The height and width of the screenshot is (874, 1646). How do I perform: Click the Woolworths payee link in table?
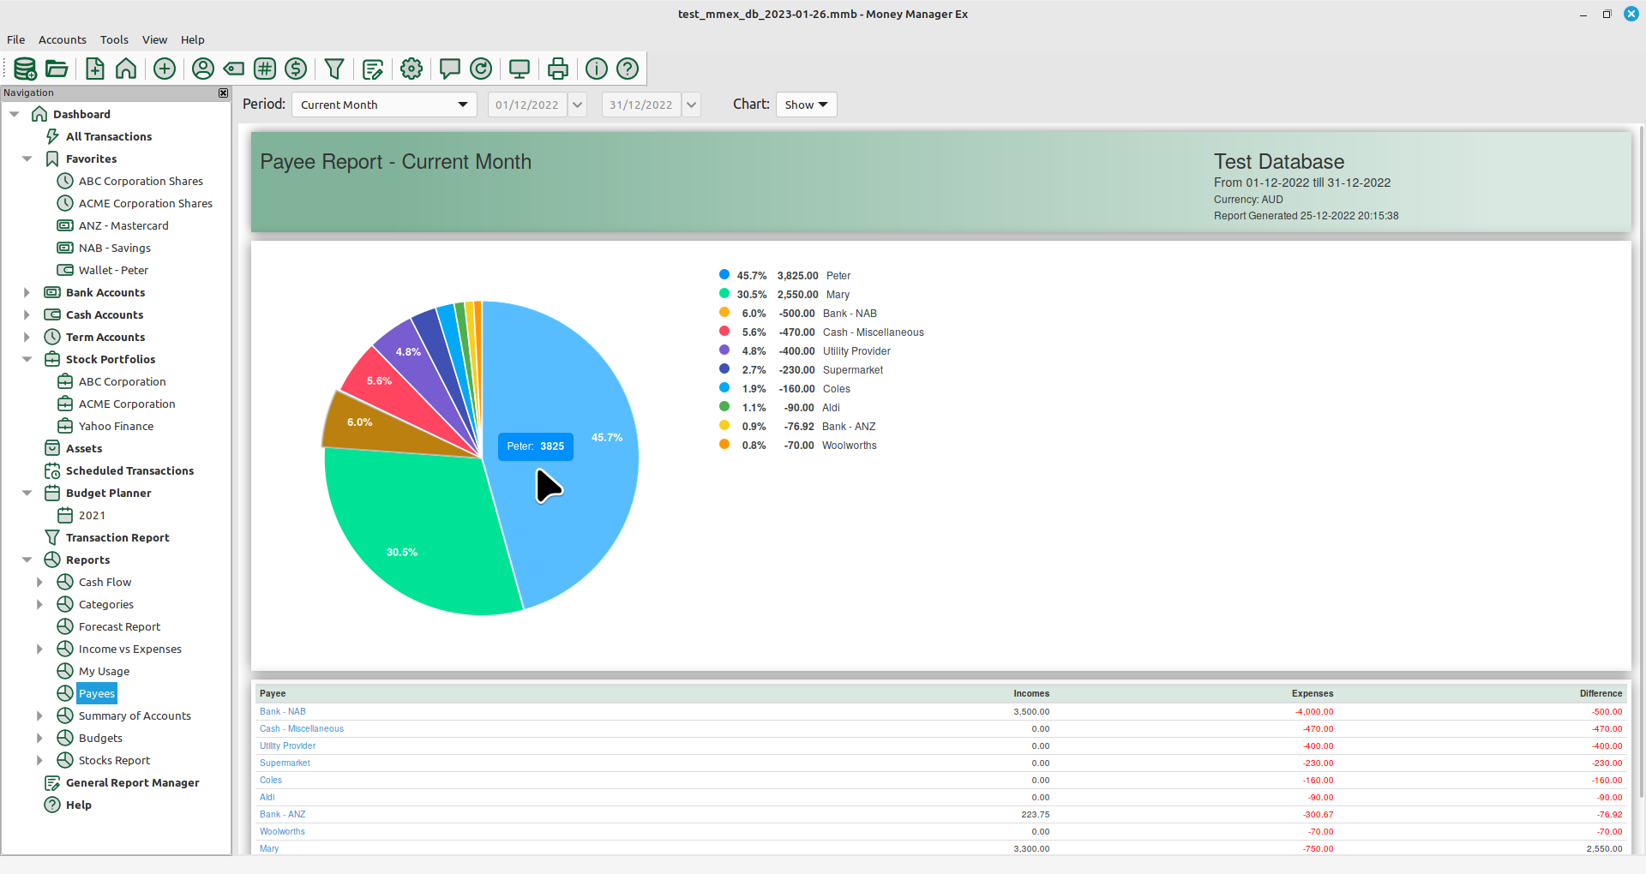(x=282, y=832)
